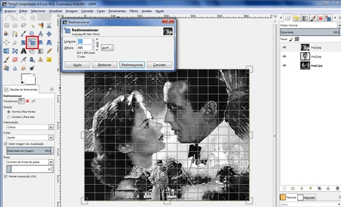Toggle Manter proporção (Ctrl) checkbox
341x207 pixels.
tap(6, 176)
